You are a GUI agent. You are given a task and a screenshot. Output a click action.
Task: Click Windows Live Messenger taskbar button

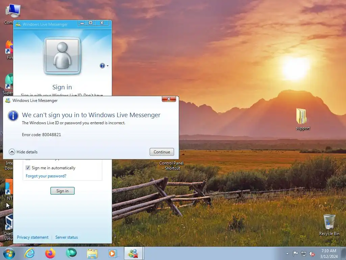point(133,253)
